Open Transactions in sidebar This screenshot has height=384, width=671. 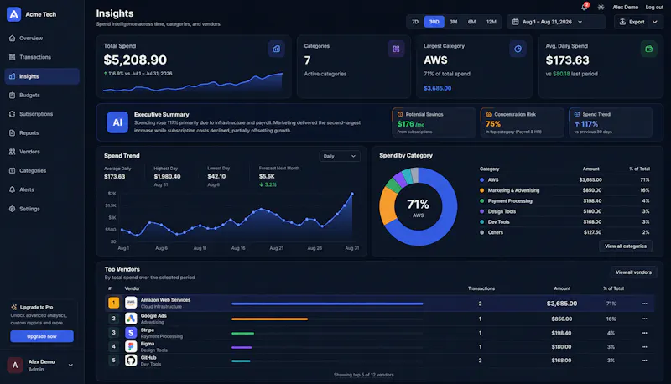pos(42,57)
